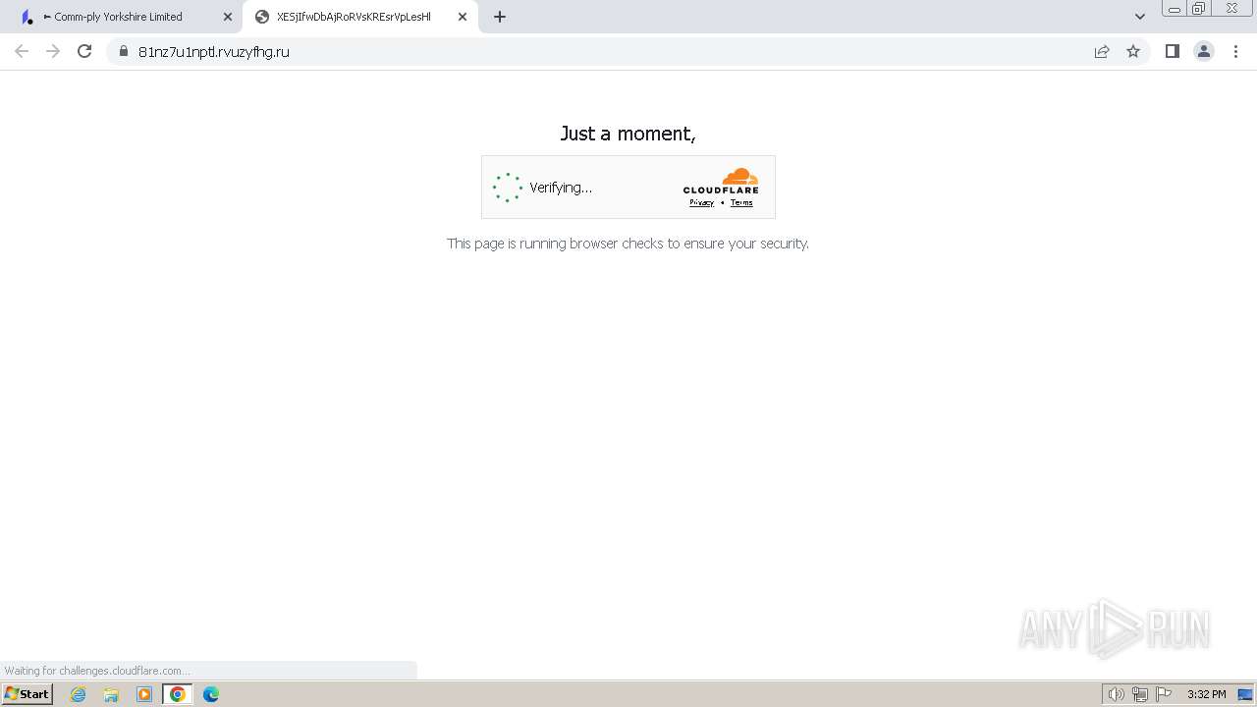Image resolution: width=1257 pixels, height=707 pixels.
Task: Click 'Waiting for challenges.cloudflare.com' status text
Action: 97,671
